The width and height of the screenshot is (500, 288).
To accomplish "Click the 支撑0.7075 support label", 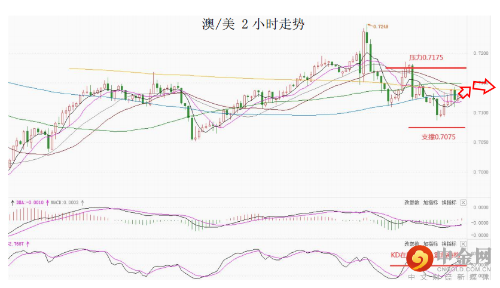I will click(437, 137).
